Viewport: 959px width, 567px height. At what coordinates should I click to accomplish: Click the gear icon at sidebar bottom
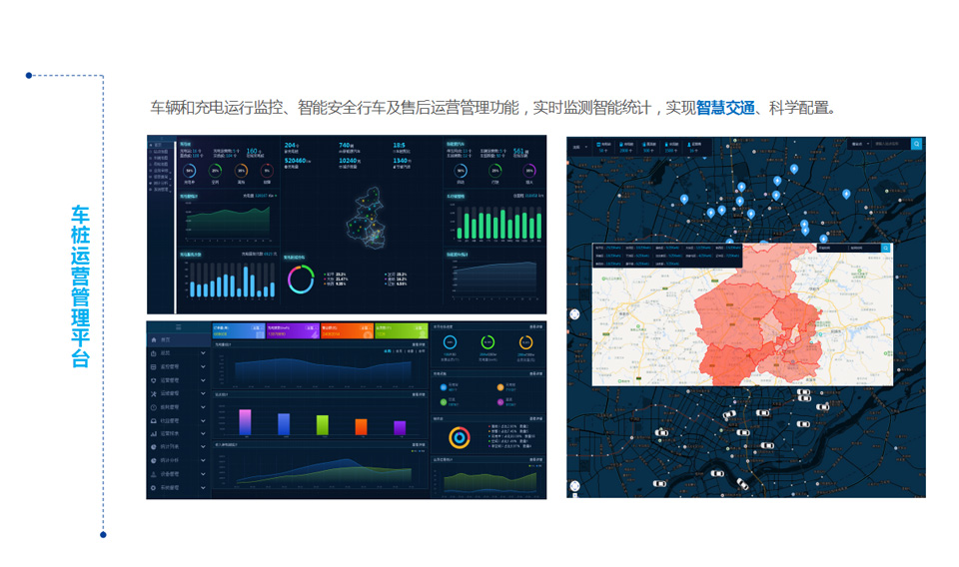point(153,488)
